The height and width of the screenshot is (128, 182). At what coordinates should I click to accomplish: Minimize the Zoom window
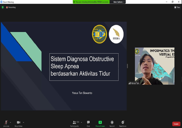pyautogui.click(x=167, y=2)
